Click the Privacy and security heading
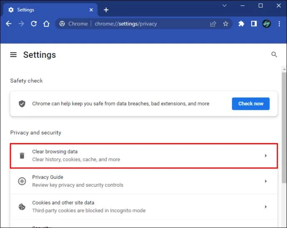Screen dimensions: 287x228 (x=36, y=133)
